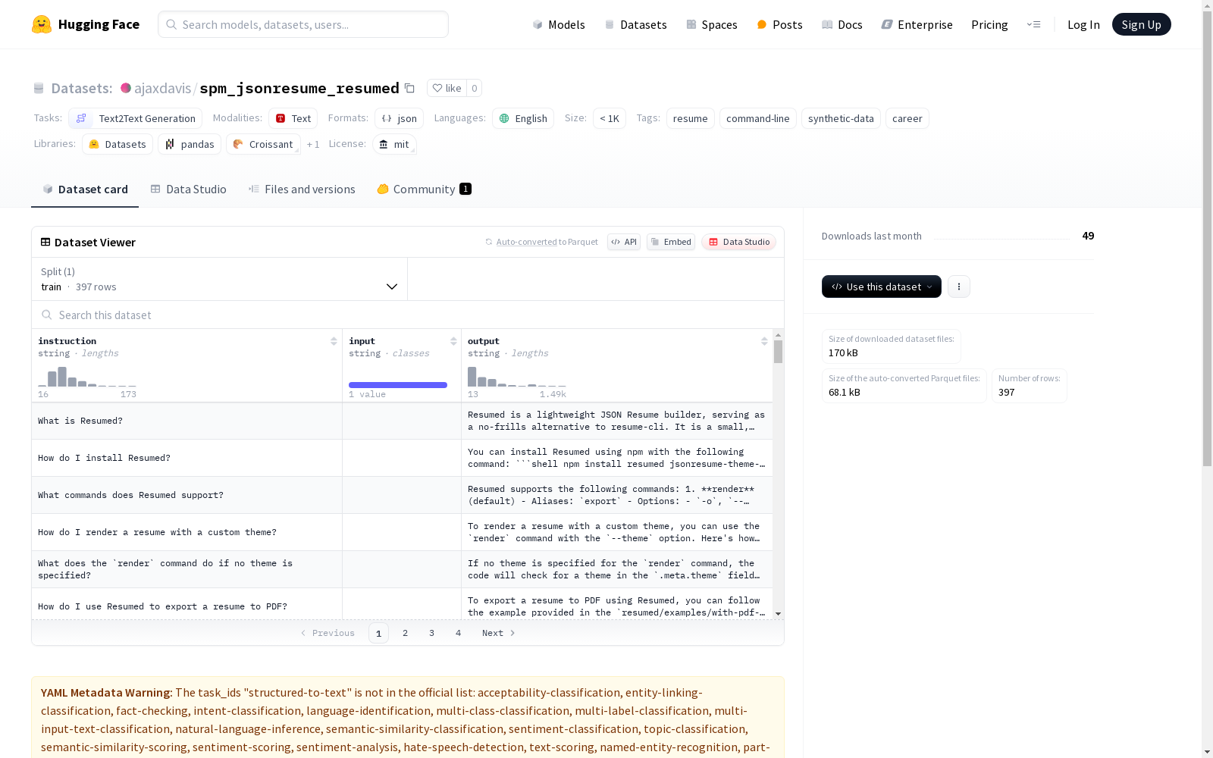Open Datasets in the top navigation
The width and height of the screenshot is (1213, 758).
coord(635,24)
